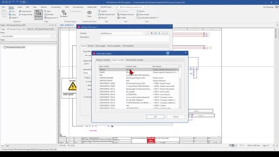Open the 3D layout space Navigator
Viewport: 279px width, 157px height.
tap(64, 14)
